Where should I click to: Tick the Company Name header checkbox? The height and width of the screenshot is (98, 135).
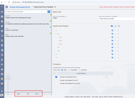click(x=56, y=74)
